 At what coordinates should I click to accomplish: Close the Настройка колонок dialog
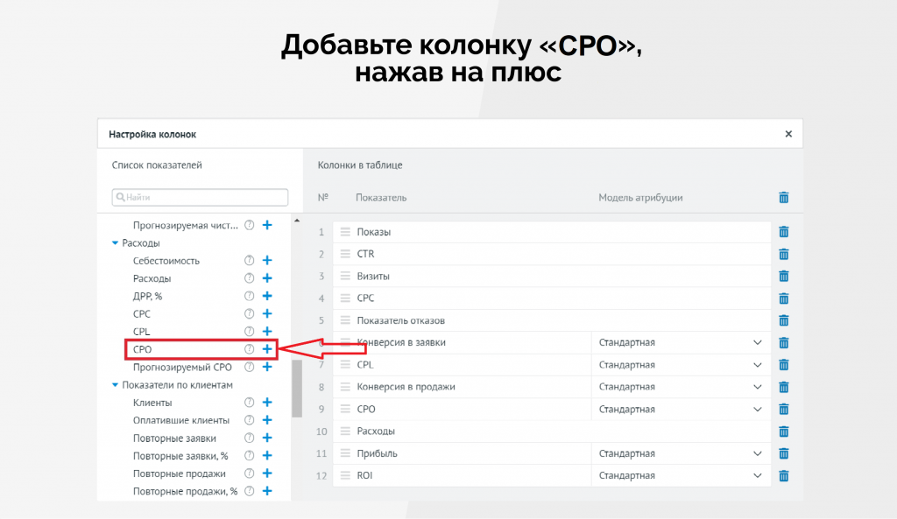click(x=788, y=134)
